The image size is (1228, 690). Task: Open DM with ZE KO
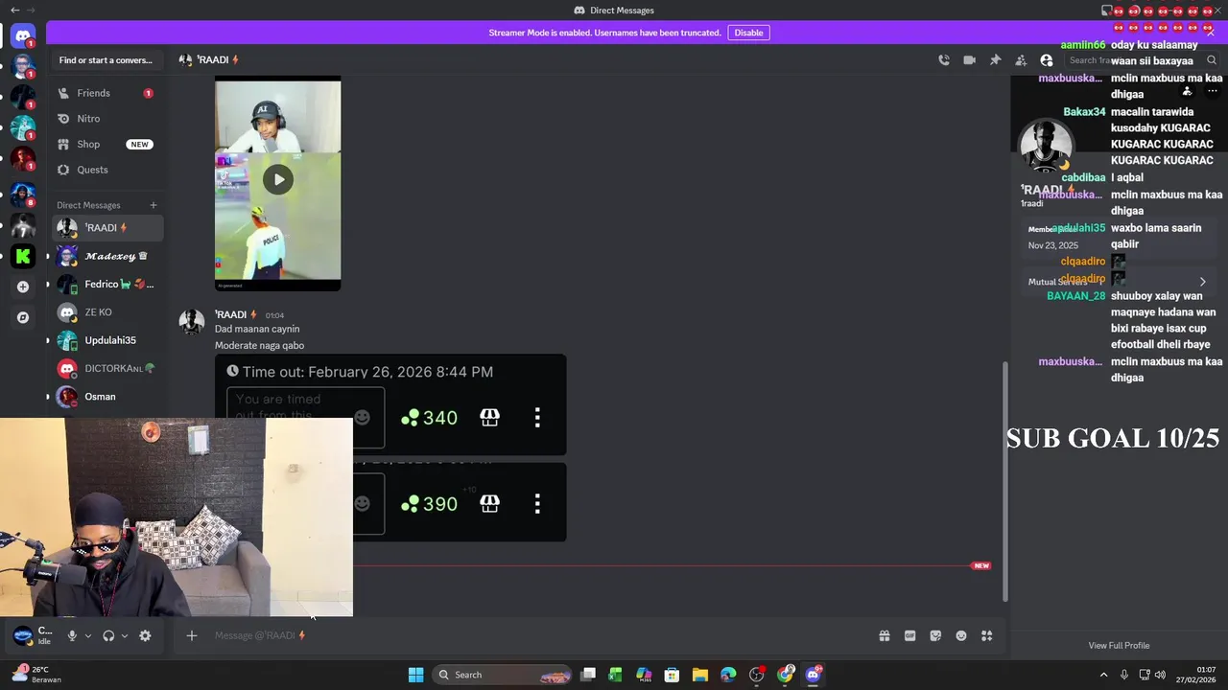(x=106, y=312)
